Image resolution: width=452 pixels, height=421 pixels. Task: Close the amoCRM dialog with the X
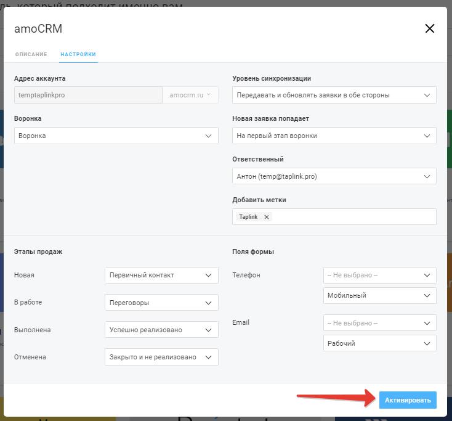pos(429,28)
